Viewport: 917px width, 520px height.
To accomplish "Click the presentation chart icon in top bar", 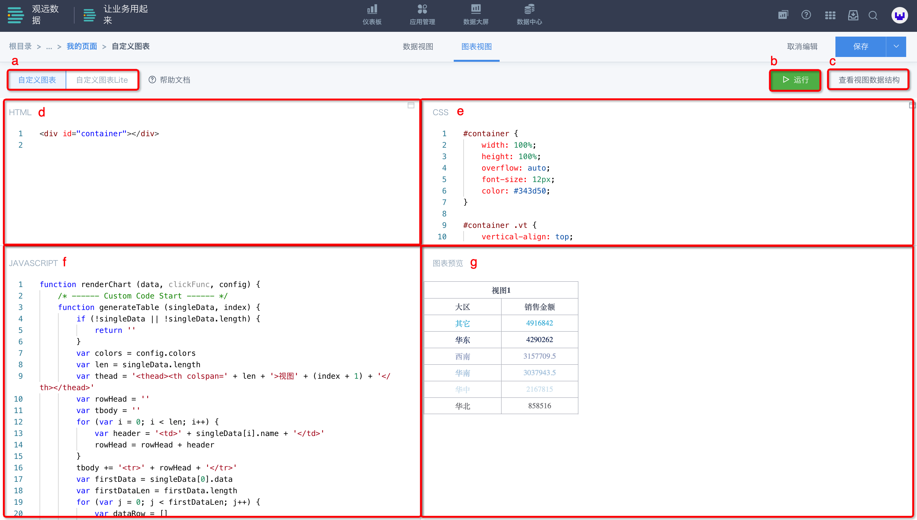I will pos(783,15).
